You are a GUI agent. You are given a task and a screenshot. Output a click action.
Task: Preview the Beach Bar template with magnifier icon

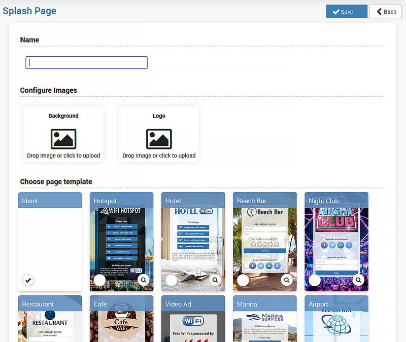tap(287, 280)
